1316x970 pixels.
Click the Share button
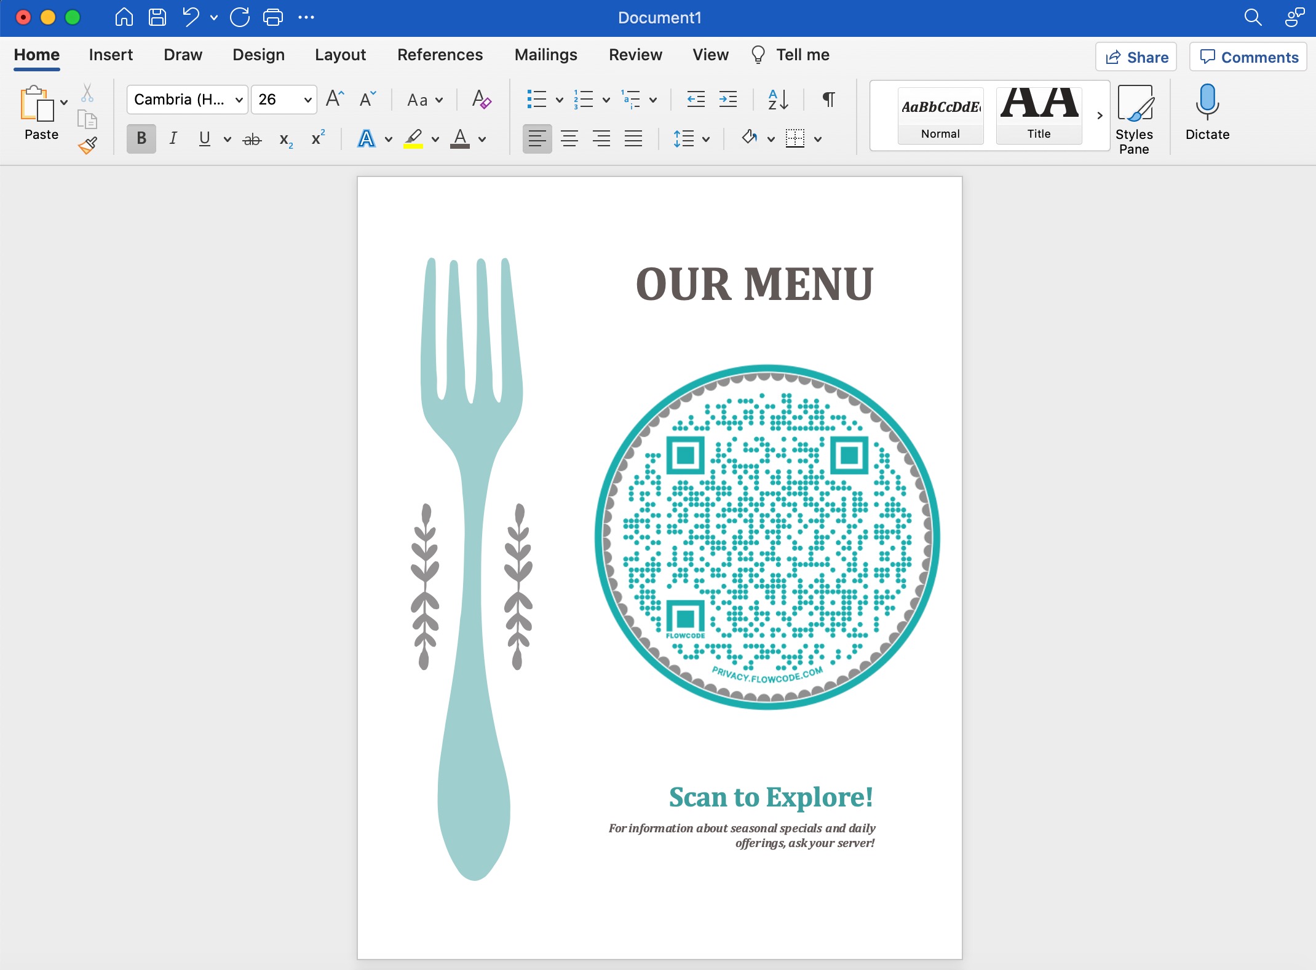click(1136, 57)
